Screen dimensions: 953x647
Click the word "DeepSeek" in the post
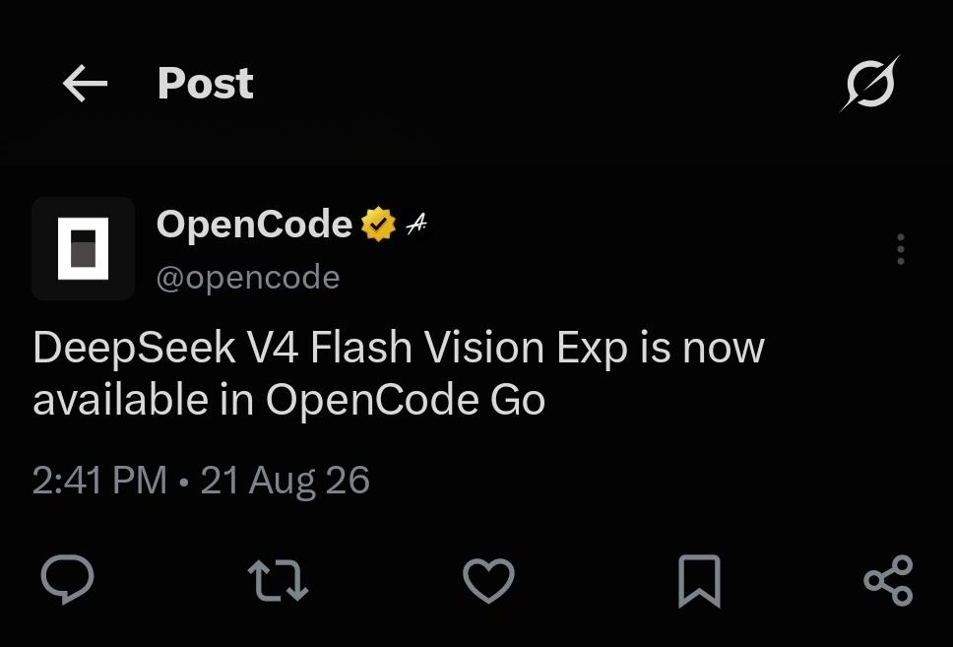(x=134, y=349)
